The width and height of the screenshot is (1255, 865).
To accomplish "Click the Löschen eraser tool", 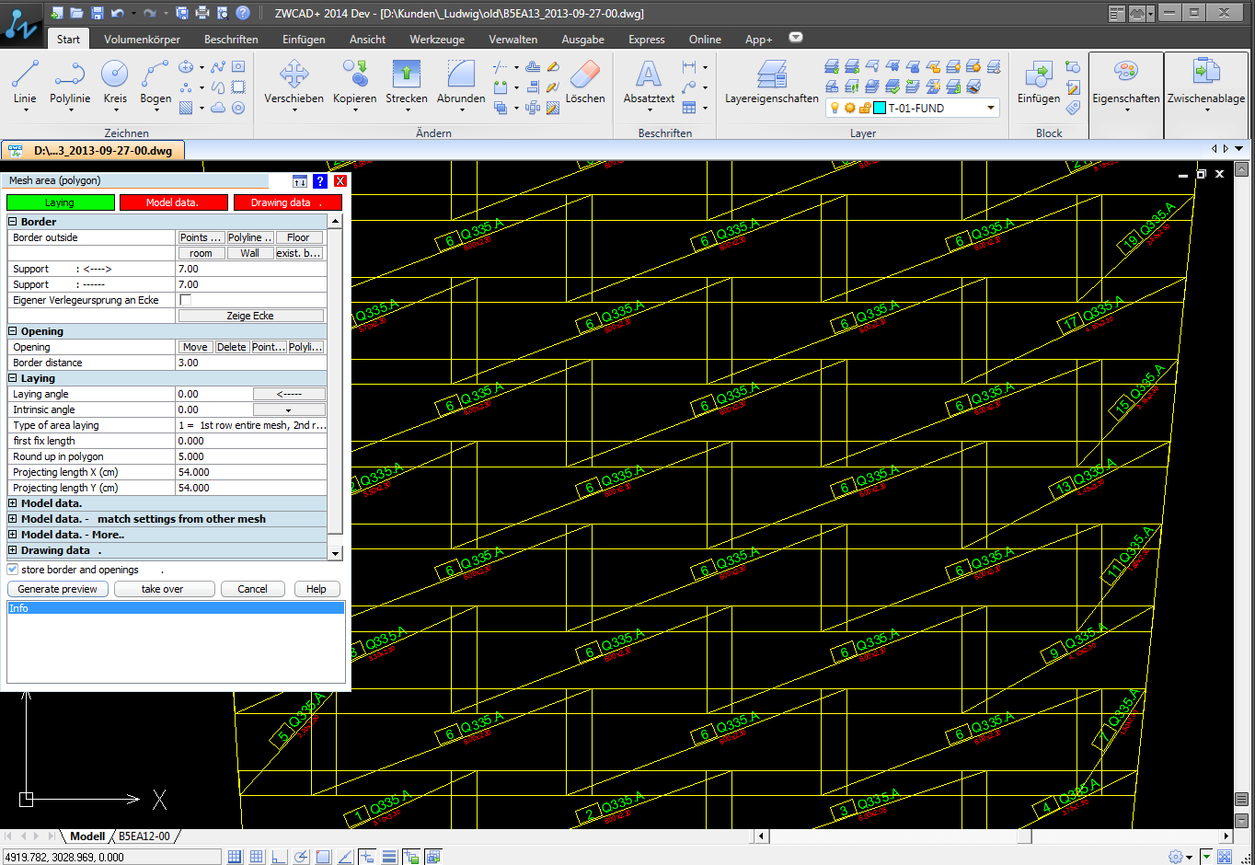I will (585, 81).
